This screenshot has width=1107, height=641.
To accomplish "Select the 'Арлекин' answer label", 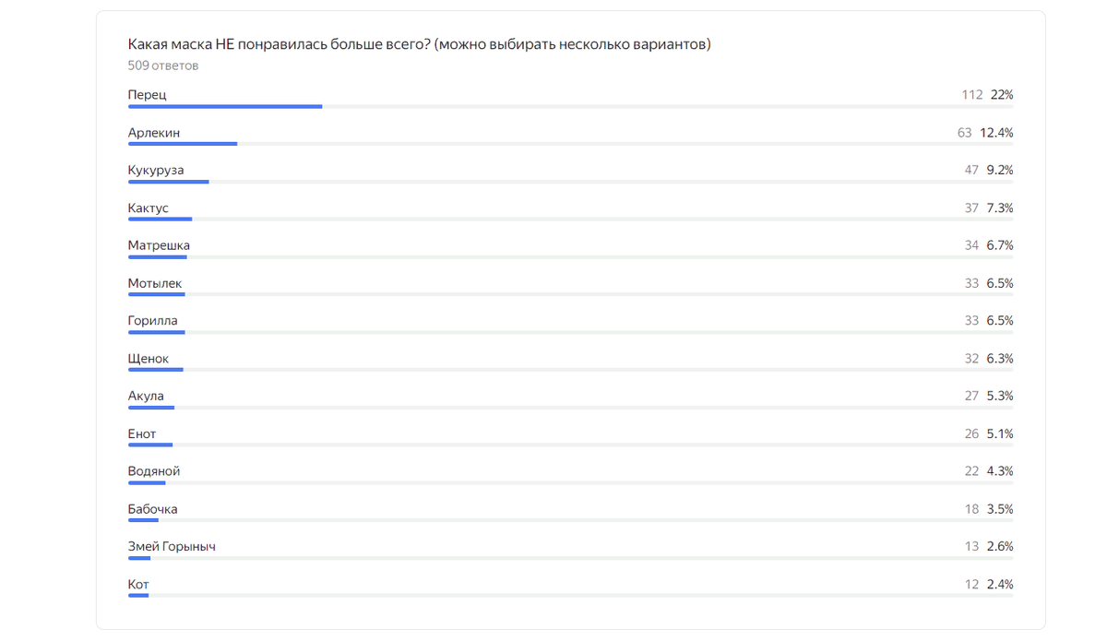I will (x=154, y=133).
